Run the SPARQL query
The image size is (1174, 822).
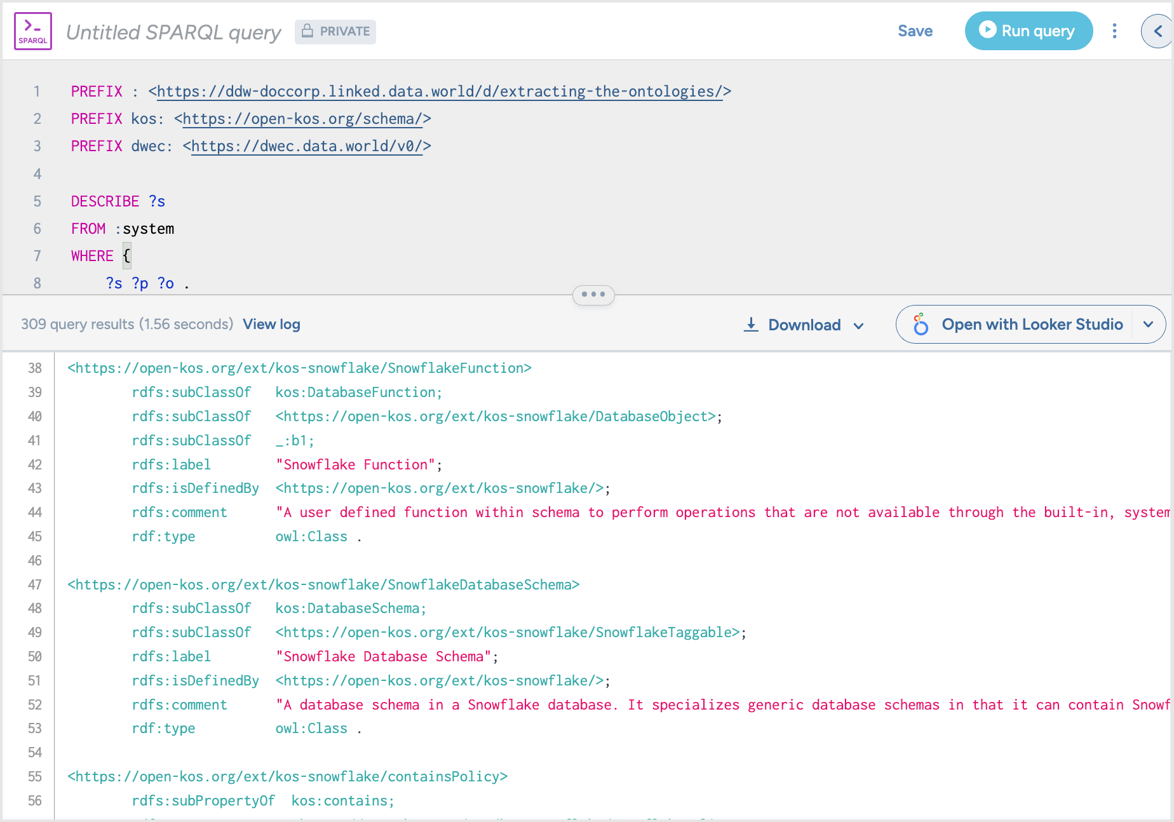point(1029,31)
